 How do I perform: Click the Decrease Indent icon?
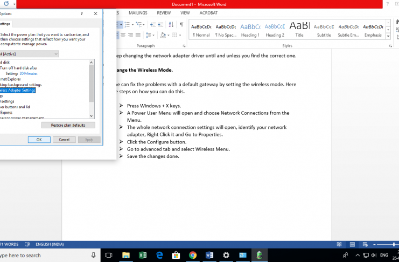pyautogui.click(x=153, y=24)
